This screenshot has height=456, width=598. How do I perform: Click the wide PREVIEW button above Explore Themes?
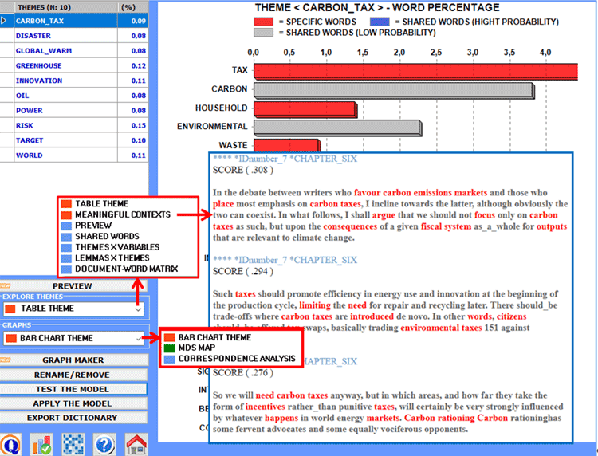coord(74,286)
